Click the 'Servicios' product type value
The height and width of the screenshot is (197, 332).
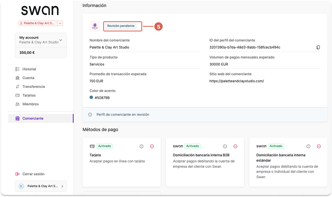pyautogui.click(x=97, y=64)
